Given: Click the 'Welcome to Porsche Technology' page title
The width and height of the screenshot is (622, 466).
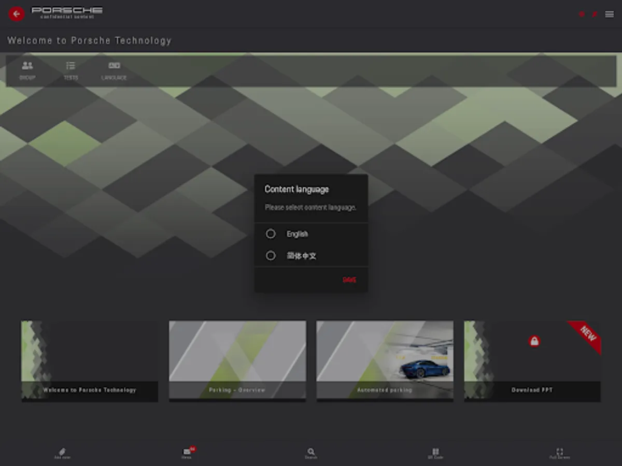Looking at the screenshot, I should (89, 40).
